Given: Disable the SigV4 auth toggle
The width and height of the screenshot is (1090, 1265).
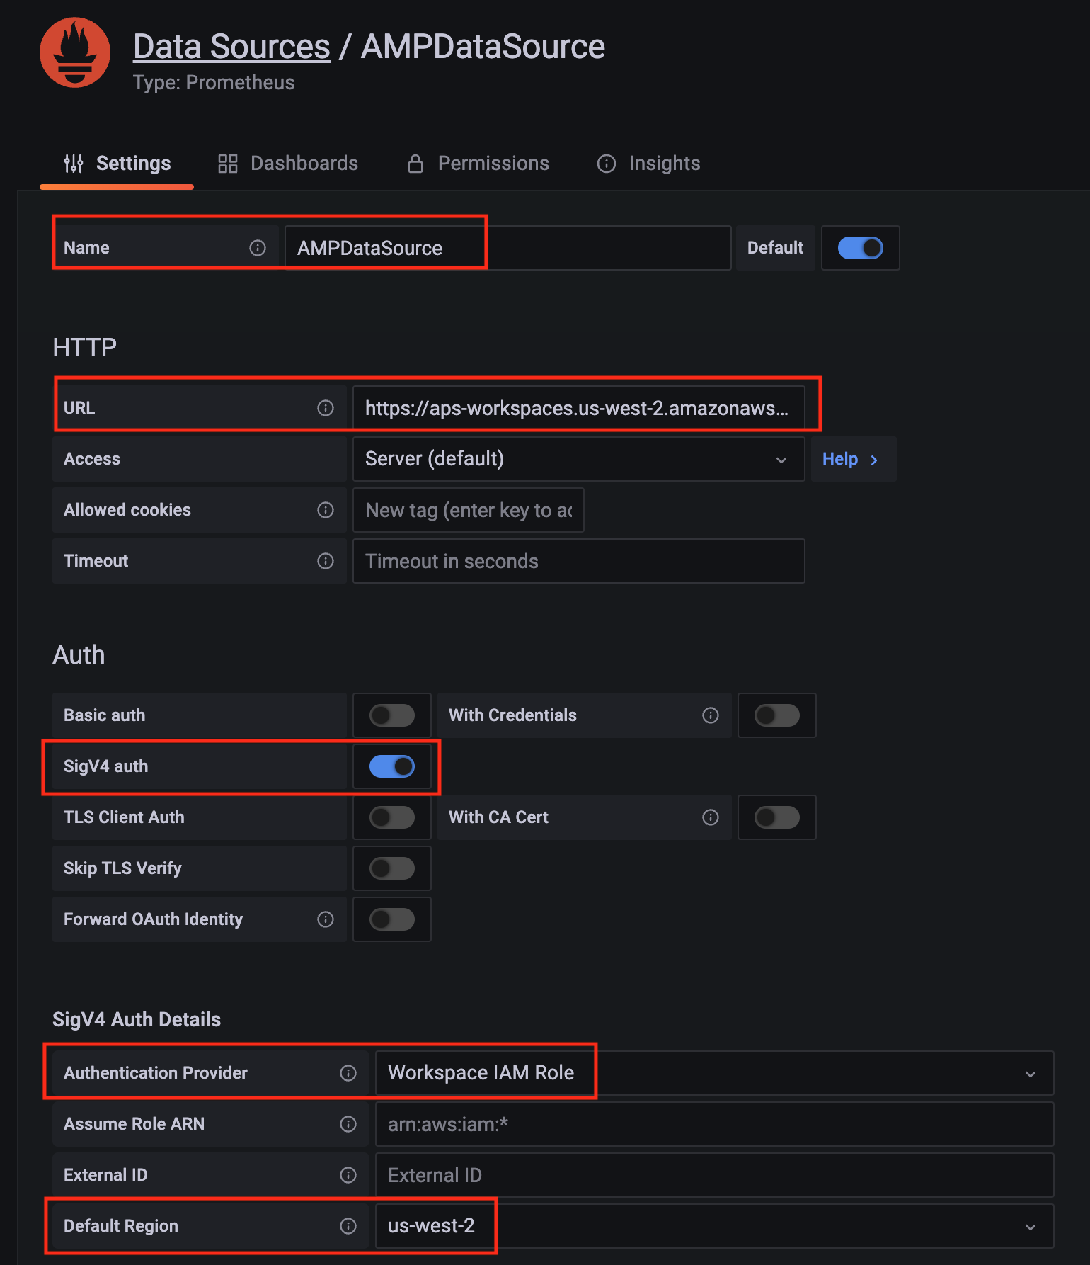Looking at the screenshot, I should [x=392, y=766].
